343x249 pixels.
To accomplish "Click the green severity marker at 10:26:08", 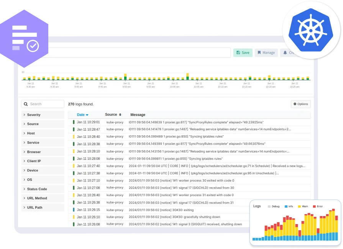I will (x=74, y=224).
